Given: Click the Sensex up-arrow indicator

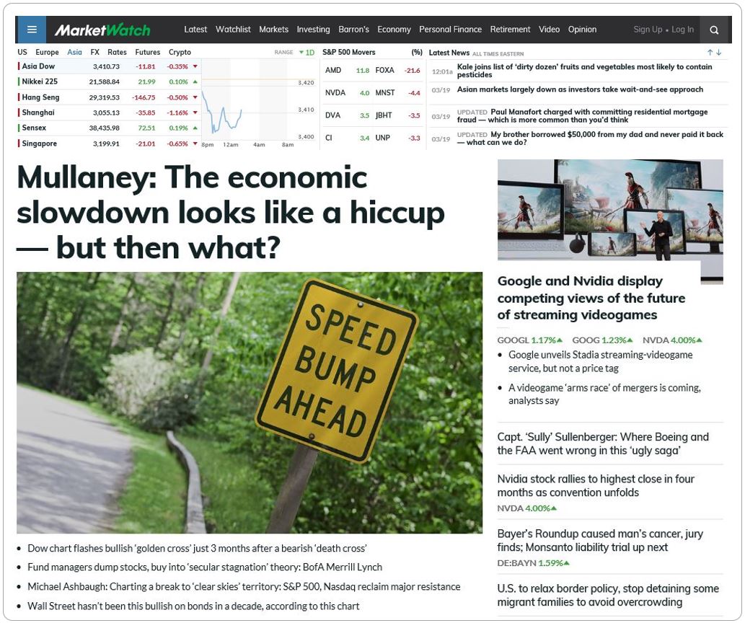Looking at the screenshot, I should pos(195,128).
